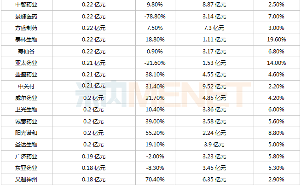The width and height of the screenshot is (301, 186).
Task: Select the 卫光生物 company cell
Action: (x=26, y=110)
